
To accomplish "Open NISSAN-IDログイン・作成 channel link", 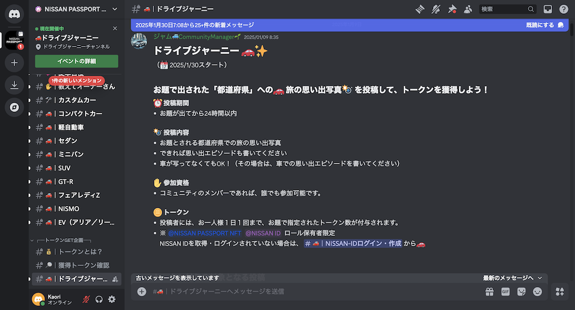I will [x=353, y=243].
